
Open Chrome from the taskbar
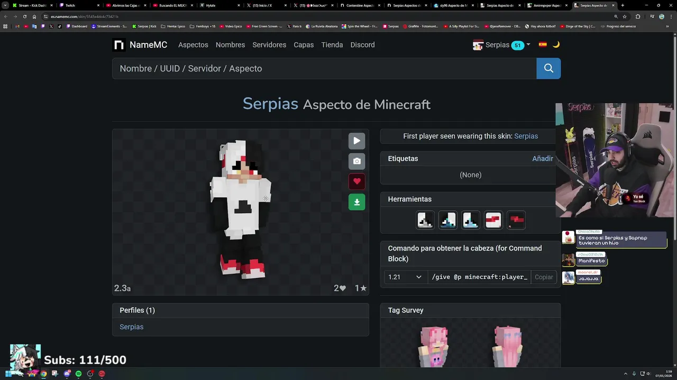(x=43, y=374)
